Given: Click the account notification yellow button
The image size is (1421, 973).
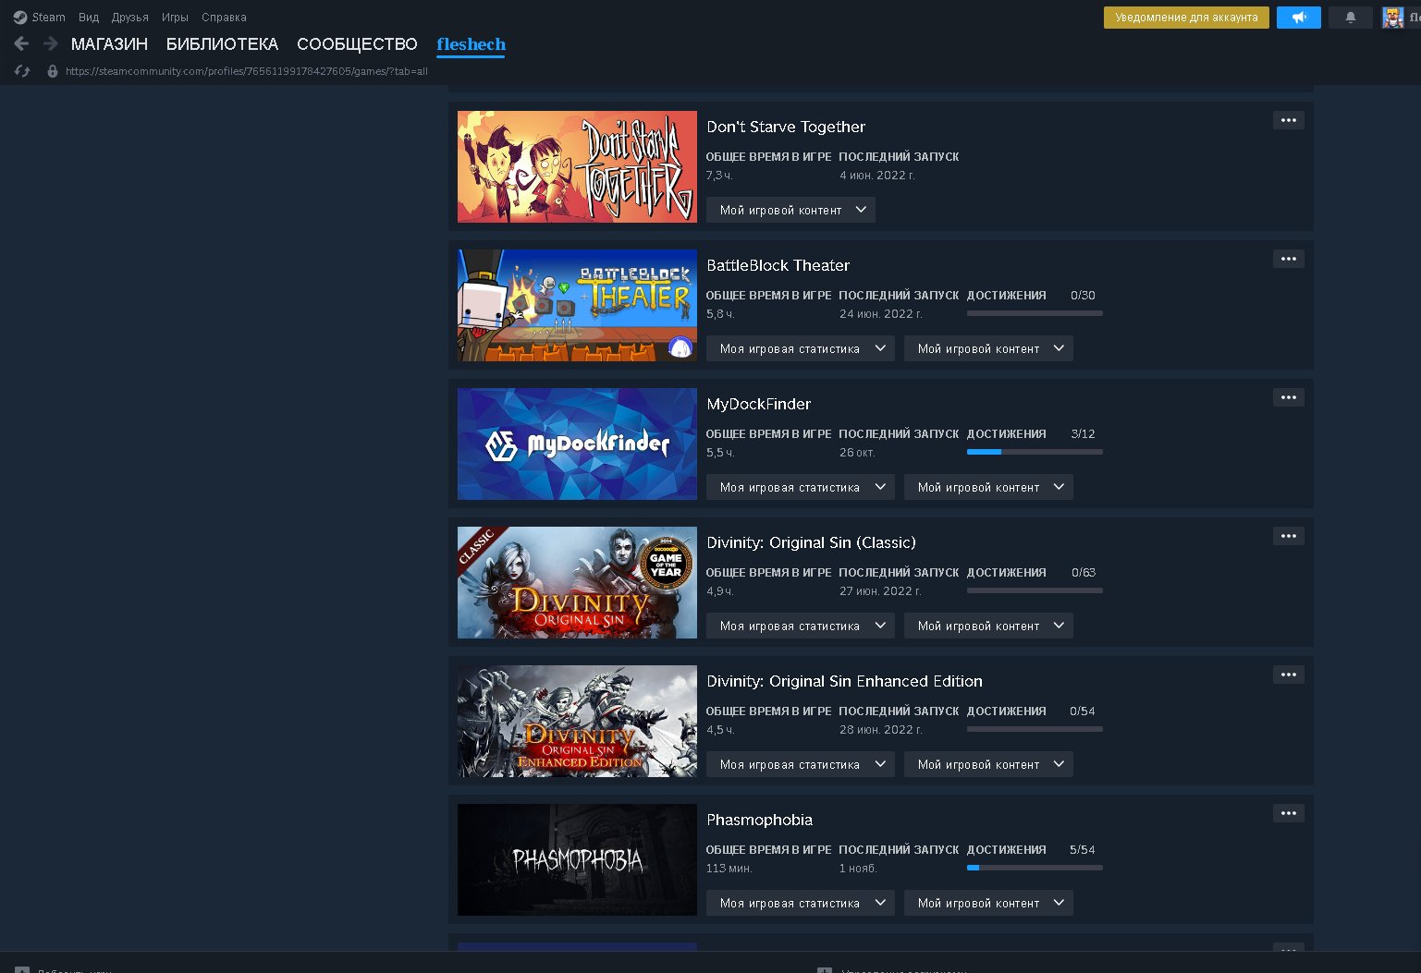Looking at the screenshot, I should (1186, 18).
